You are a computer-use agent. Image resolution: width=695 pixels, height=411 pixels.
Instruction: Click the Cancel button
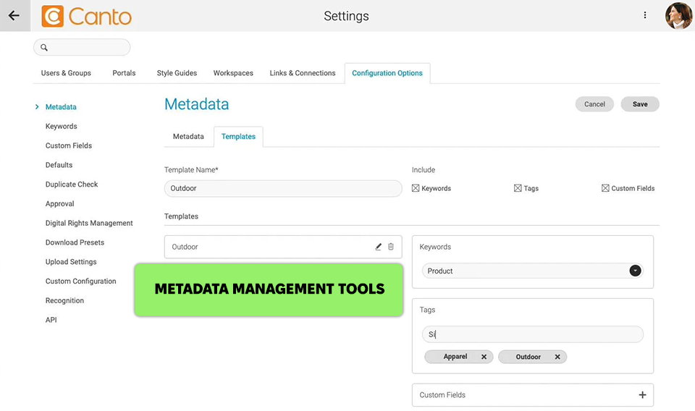(594, 104)
